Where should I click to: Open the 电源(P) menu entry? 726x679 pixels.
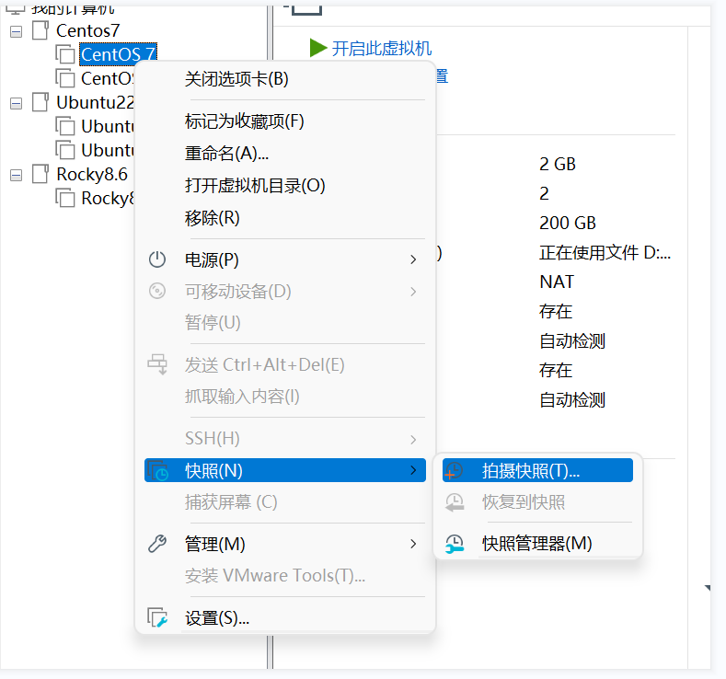(284, 259)
